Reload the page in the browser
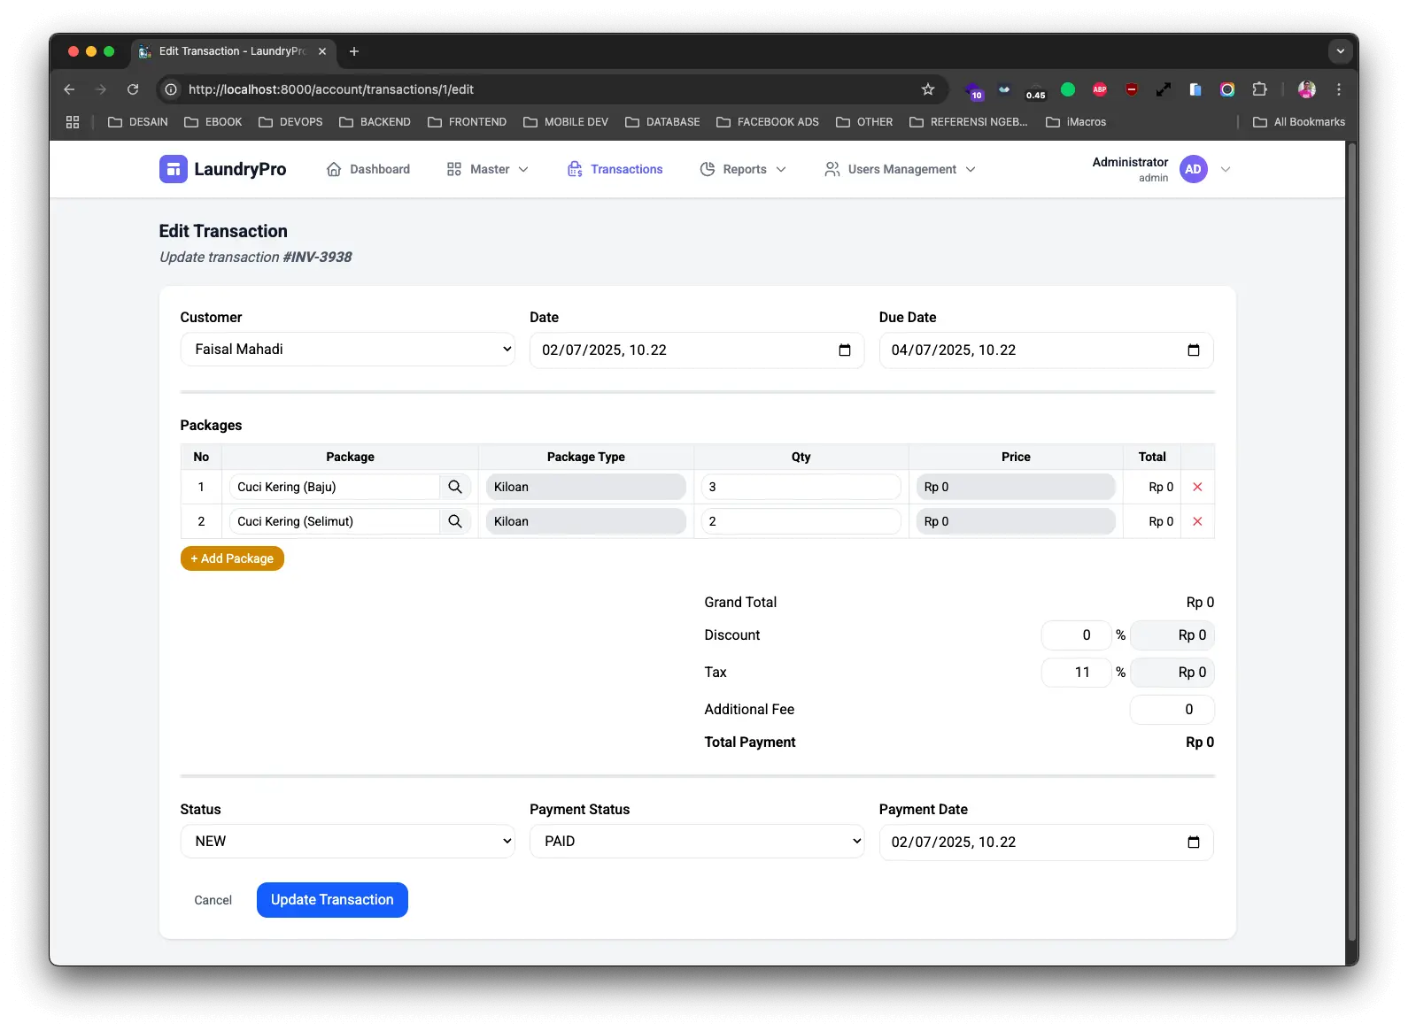This screenshot has width=1408, height=1031. (x=133, y=89)
